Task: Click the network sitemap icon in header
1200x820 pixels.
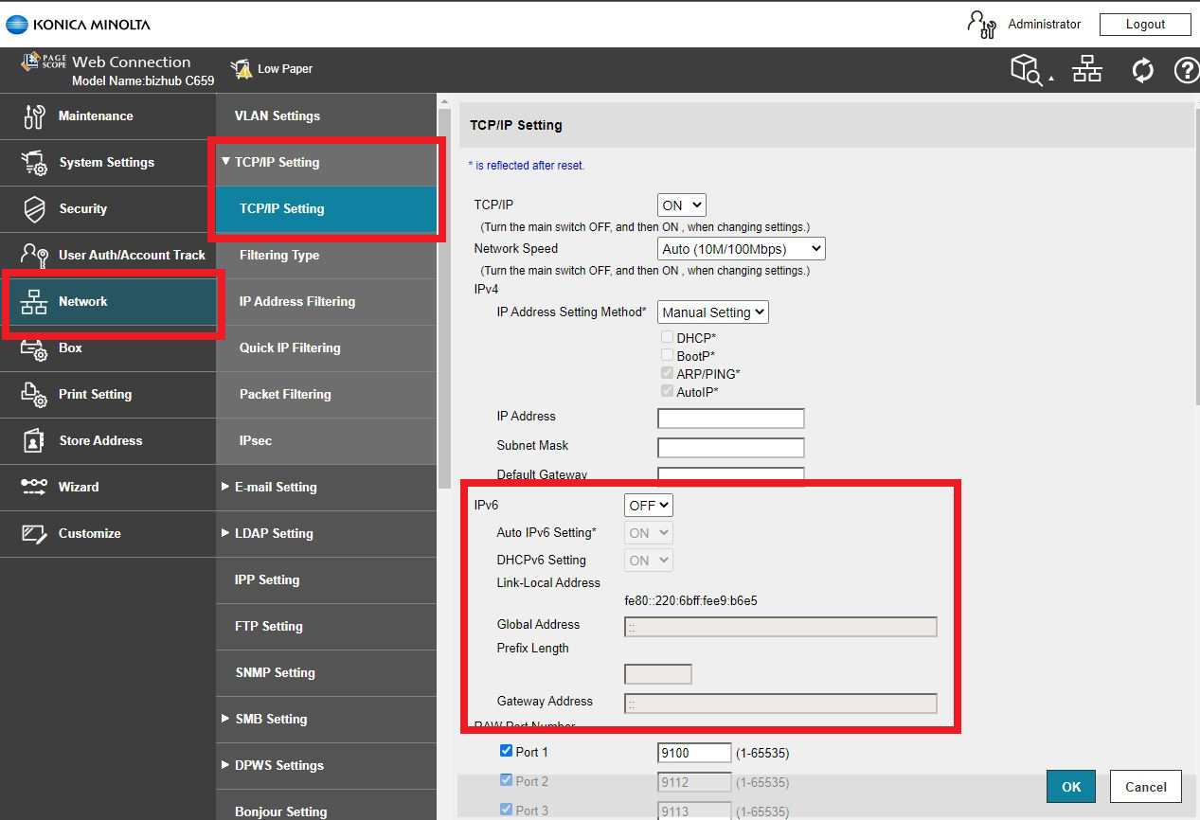Action: 1087,70
